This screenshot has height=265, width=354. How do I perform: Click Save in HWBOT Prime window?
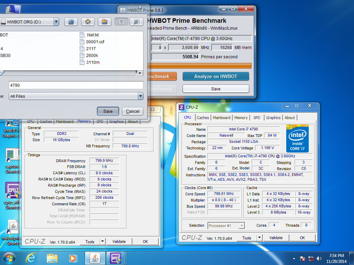(216, 89)
